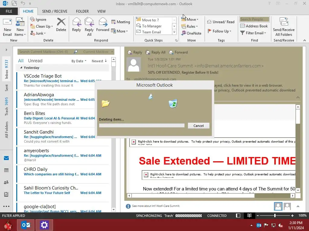Open the CHRO Daily email
The width and height of the screenshot is (309, 231).
pos(63,174)
